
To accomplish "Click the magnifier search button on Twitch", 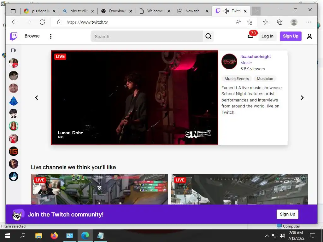I will click(208, 37).
